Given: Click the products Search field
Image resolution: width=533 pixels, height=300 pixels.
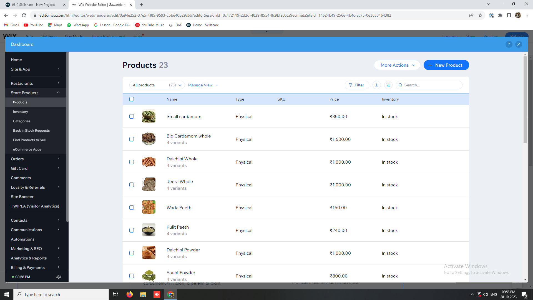Looking at the screenshot, I should (x=429, y=85).
